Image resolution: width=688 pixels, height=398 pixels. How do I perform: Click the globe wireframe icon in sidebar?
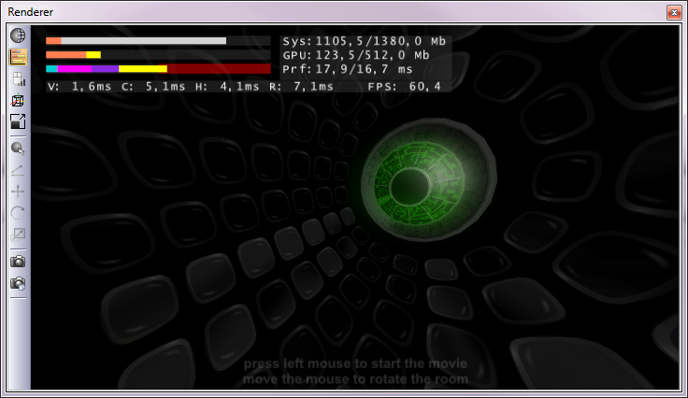pyautogui.click(x=18, y=36)
